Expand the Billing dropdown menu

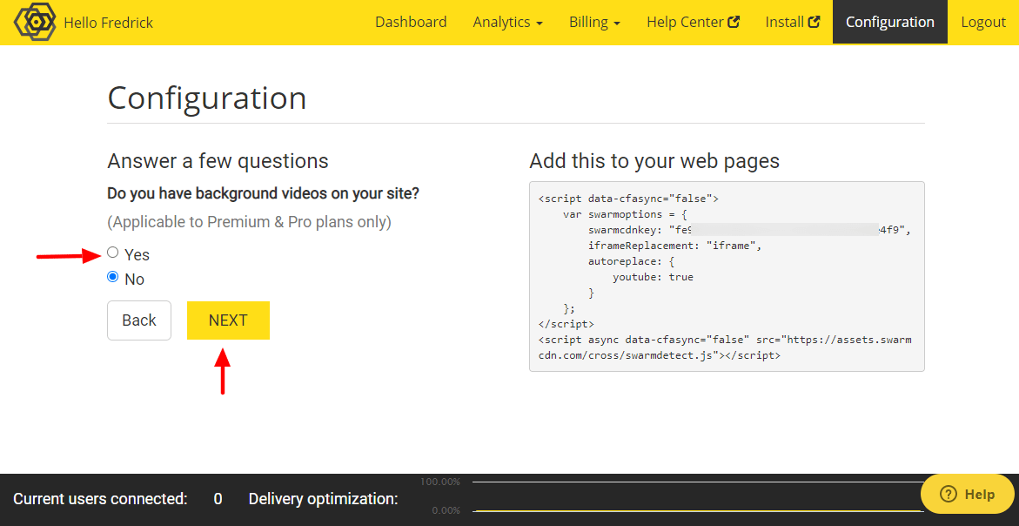pyautogui.click(x=594, y=22)
